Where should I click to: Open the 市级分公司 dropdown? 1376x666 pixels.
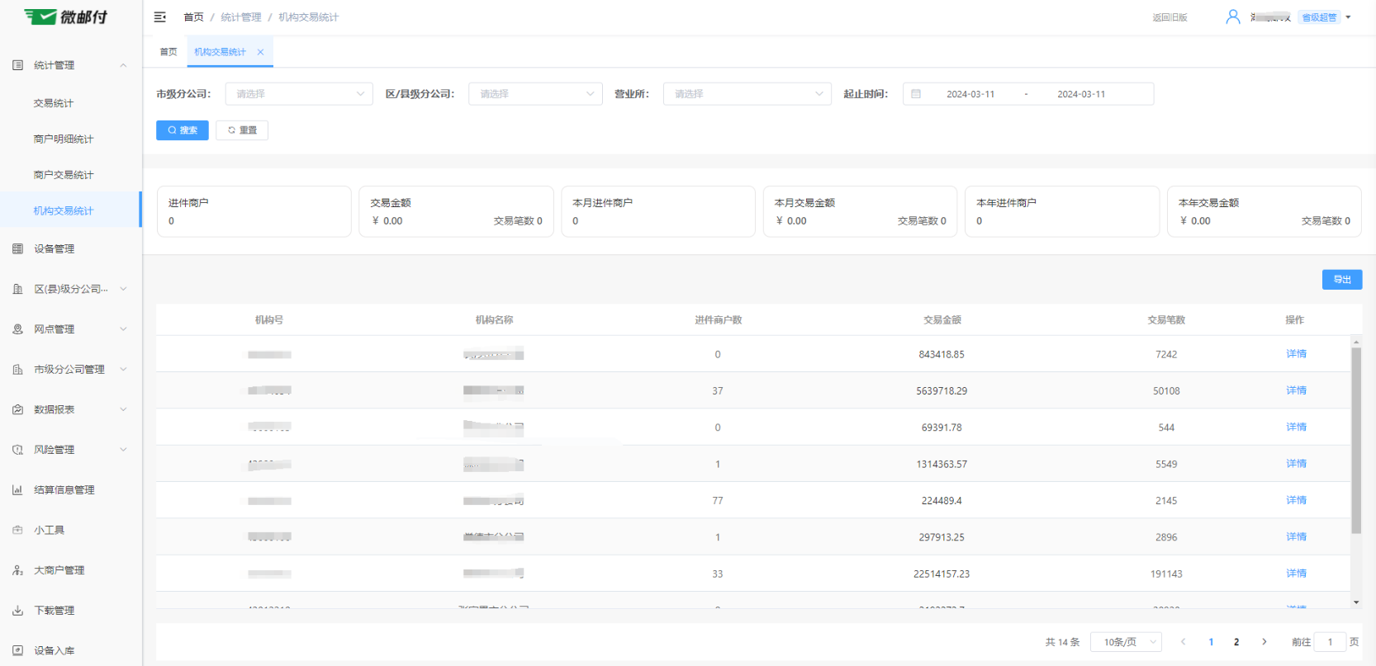click(x=299, y=94)
